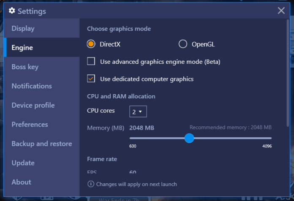Click the 4096 maximum memory label
The image size is (294, 201).
tap(267, 146)
